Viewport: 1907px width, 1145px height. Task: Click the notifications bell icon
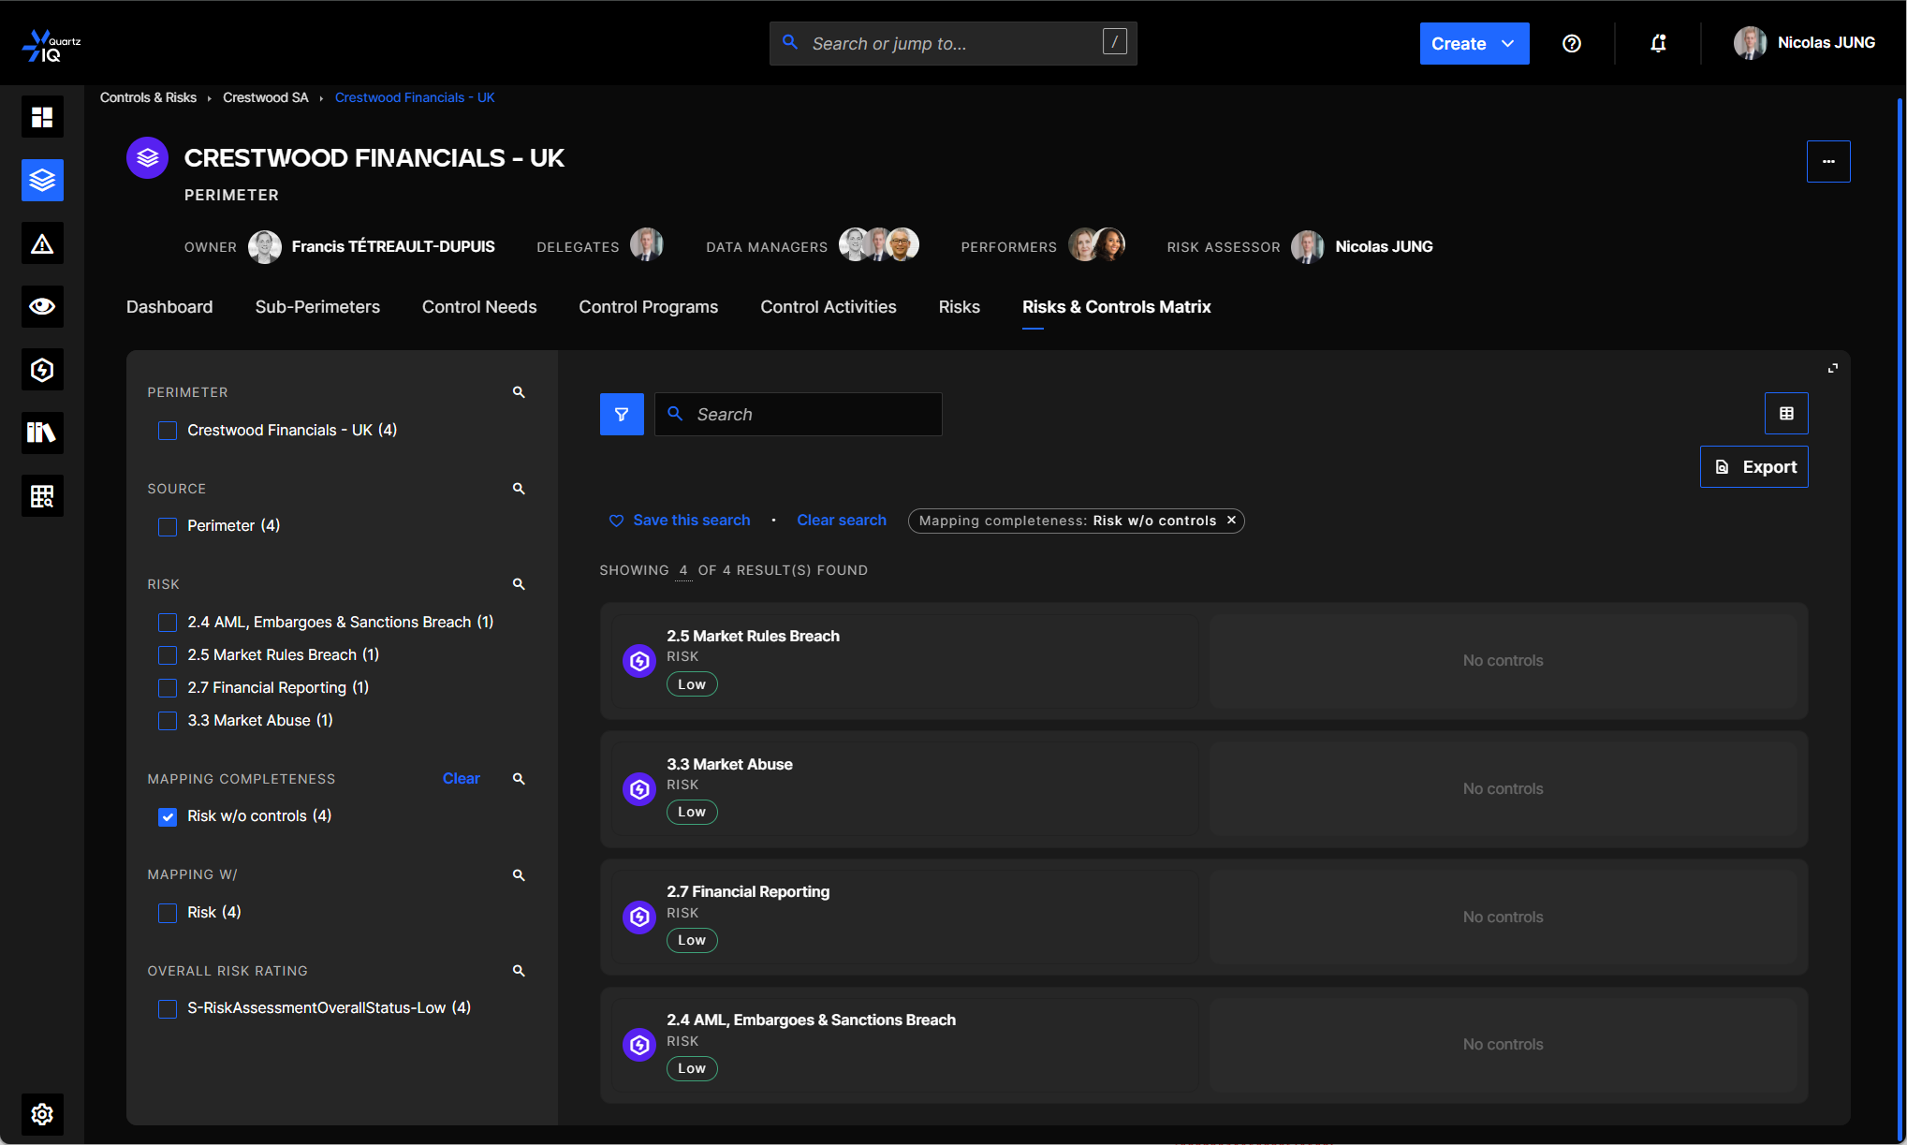(1658, 43)
